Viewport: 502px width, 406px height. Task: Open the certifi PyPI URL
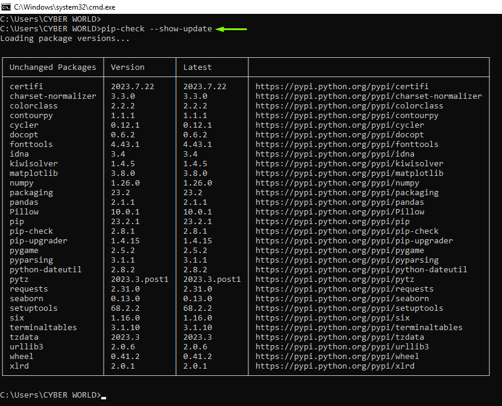point(342,86)
